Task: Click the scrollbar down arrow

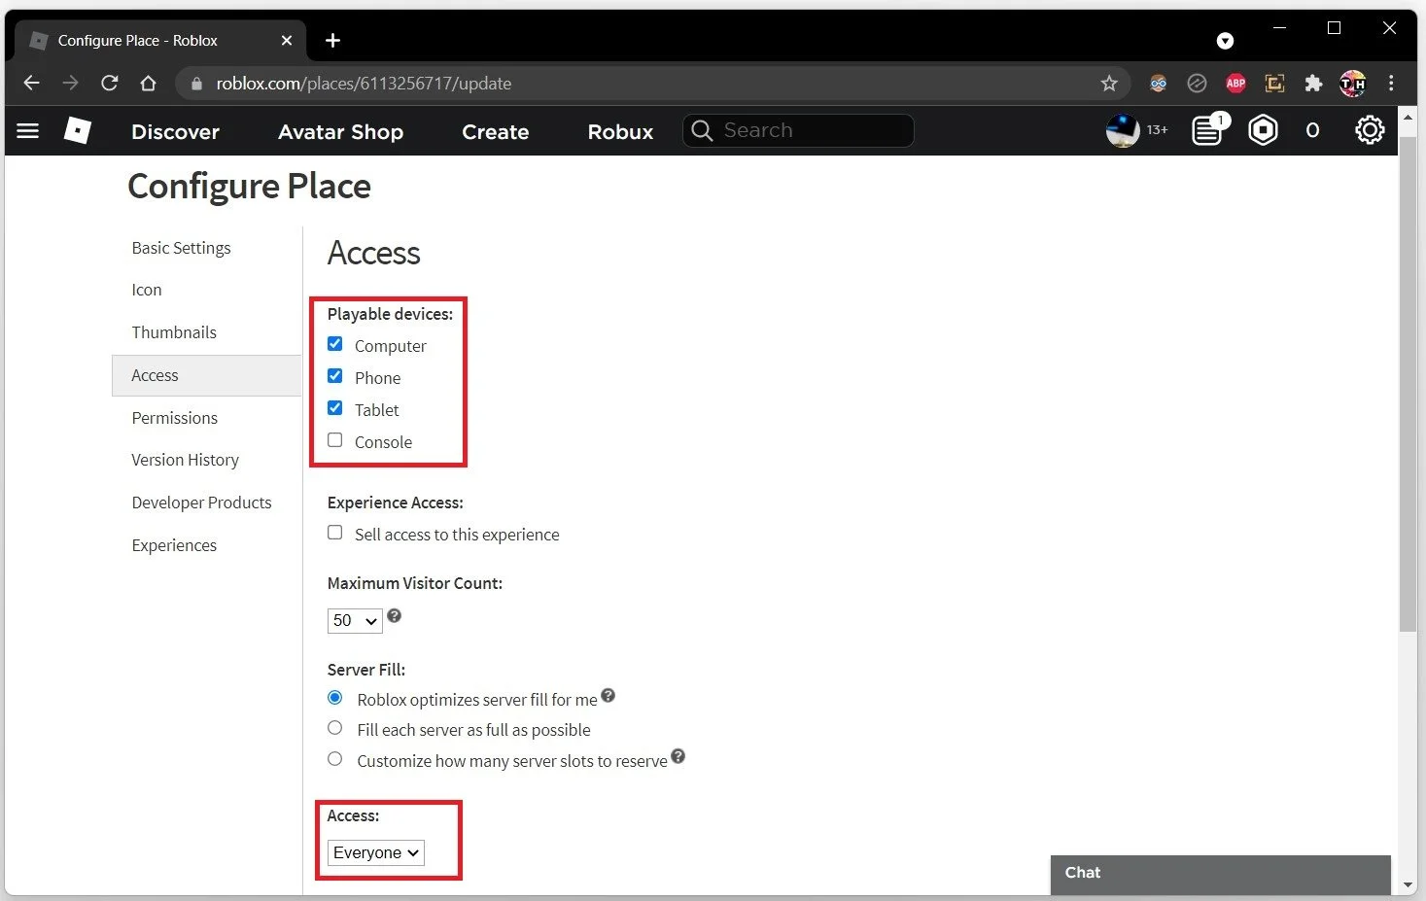Action: click(1408, 885)
